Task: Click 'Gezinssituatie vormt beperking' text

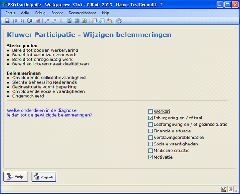Action: 44,87
